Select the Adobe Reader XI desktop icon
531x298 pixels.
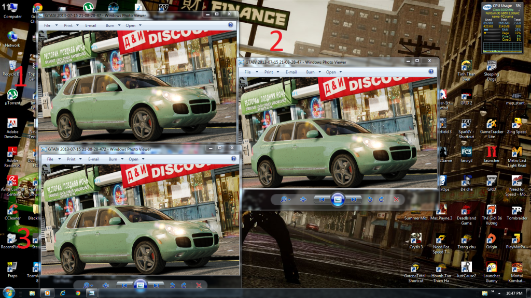click(x=12, y=157)
